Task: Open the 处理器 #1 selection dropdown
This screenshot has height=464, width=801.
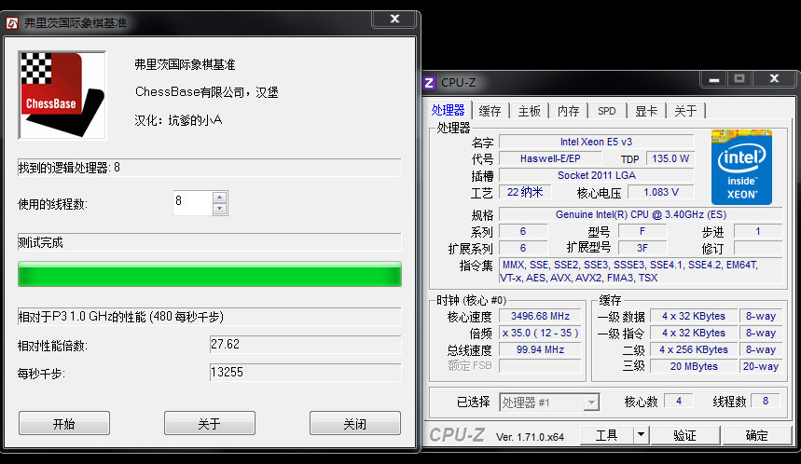Action: tap(549, 403)
